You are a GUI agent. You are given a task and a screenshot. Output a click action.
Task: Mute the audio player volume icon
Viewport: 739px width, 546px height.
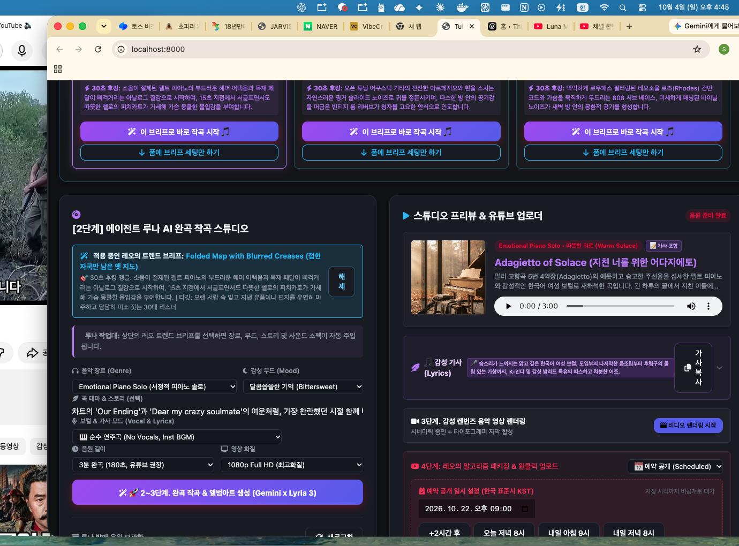[x=691, y=306]
